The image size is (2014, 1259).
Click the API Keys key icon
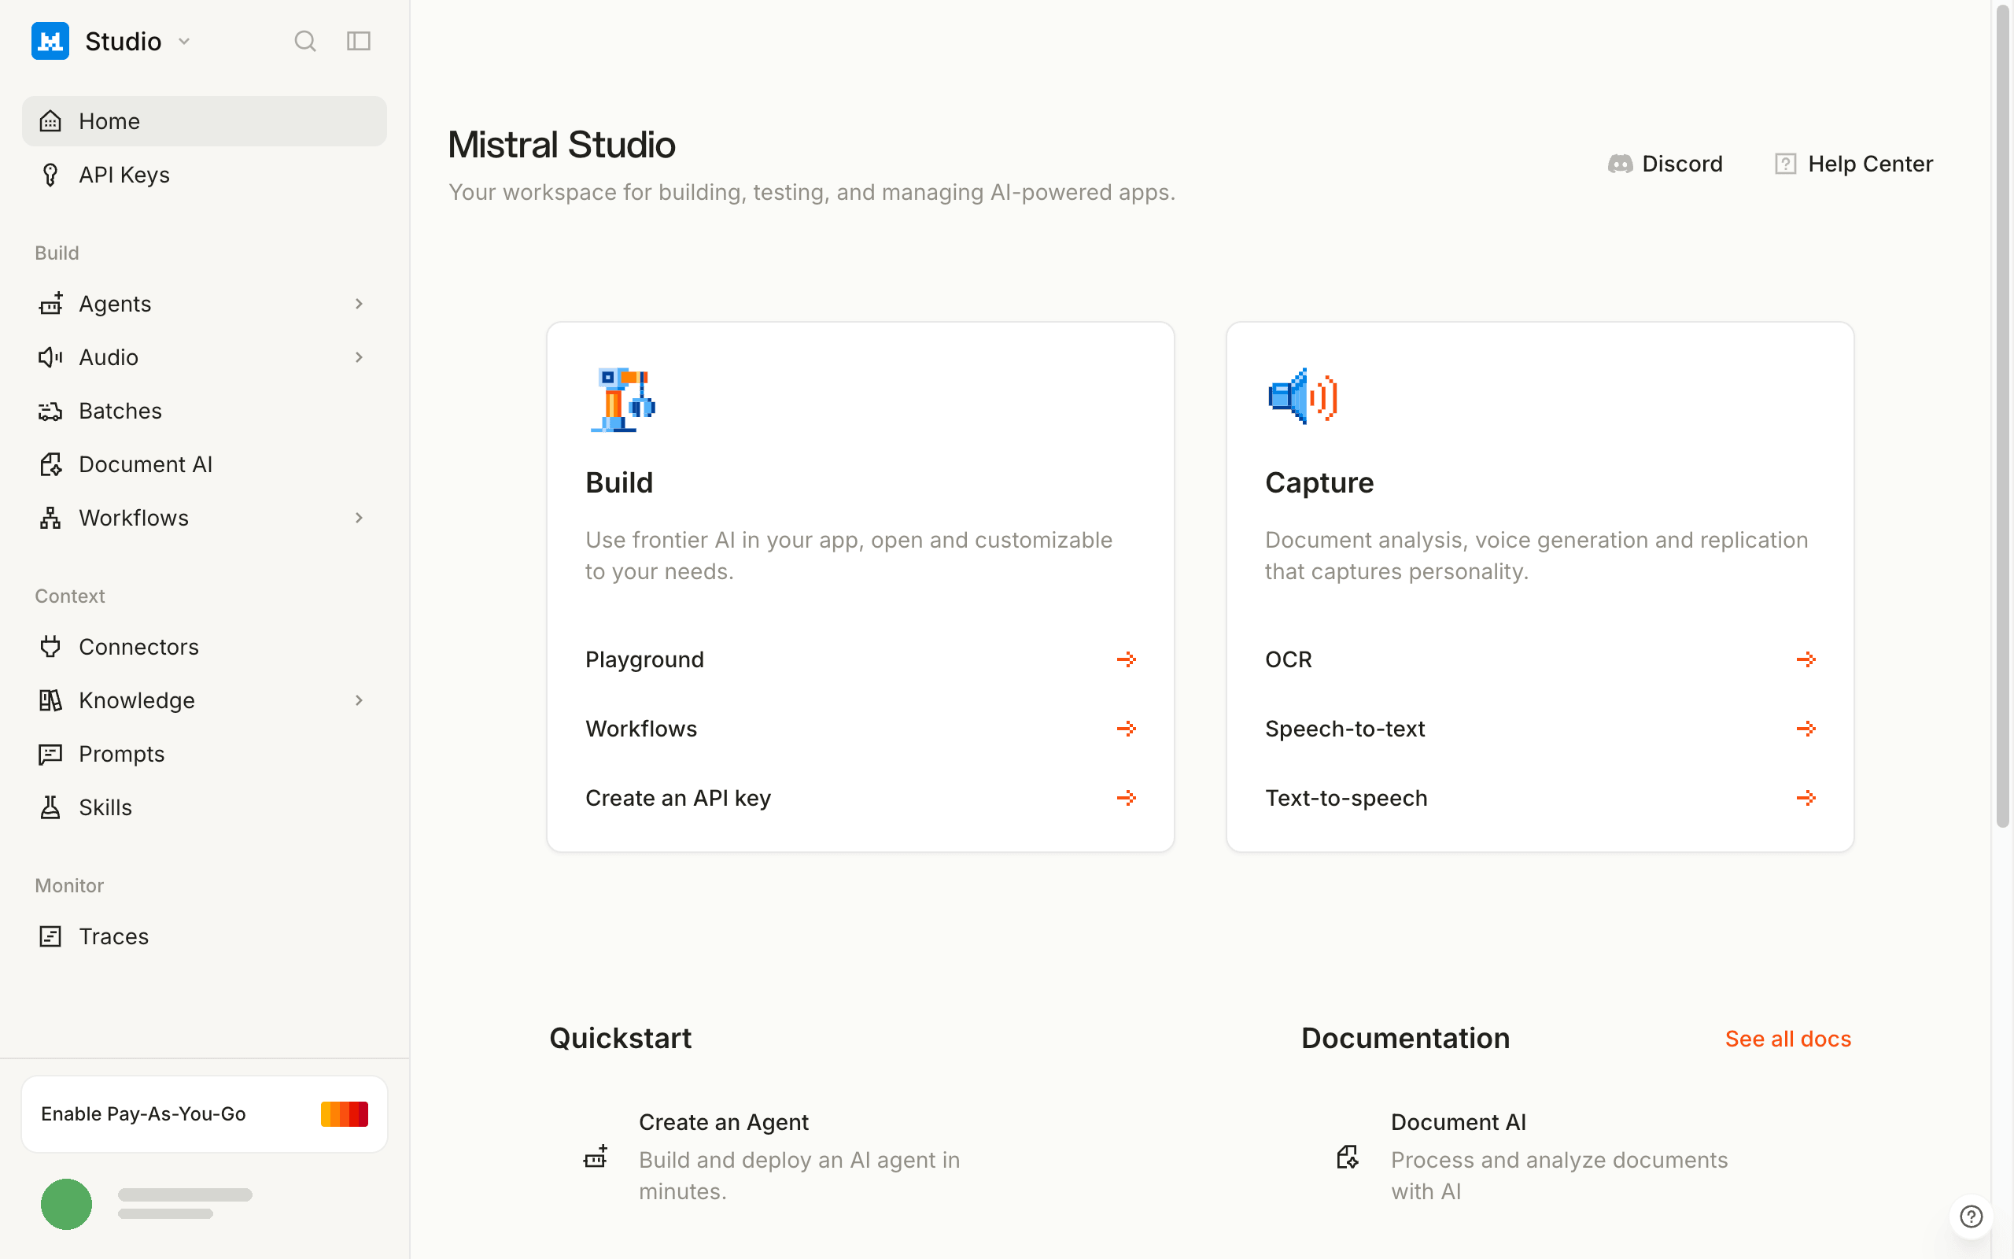[x=51, y=175]
